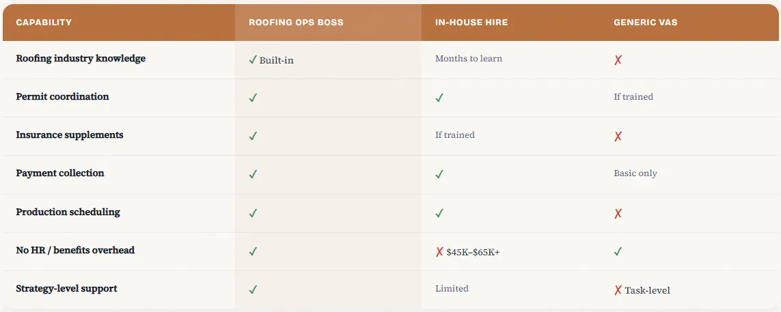Click the red X beside $45K–$65K+
This screenshot has height=312, width=781.
pos(439,252)
